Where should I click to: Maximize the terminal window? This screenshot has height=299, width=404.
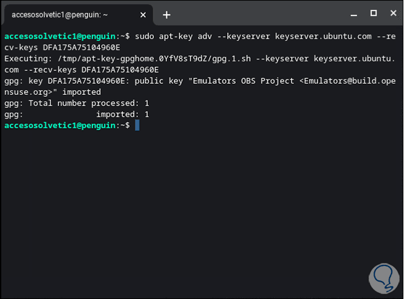click(x=374, y=13)
